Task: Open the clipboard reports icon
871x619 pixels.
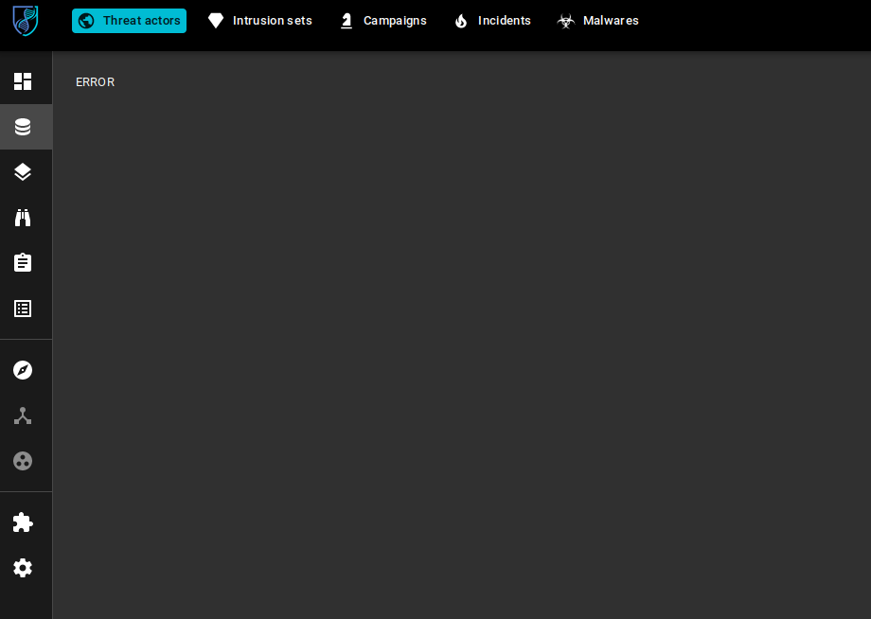Action: click(x=23, y=262)
